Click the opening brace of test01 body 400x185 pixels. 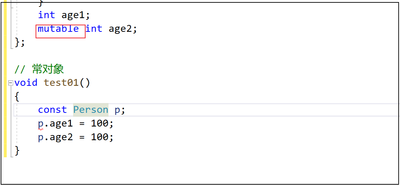[x=17, y=96]
